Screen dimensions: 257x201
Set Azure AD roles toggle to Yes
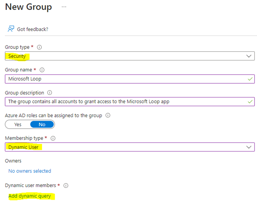tap(18, 124)
